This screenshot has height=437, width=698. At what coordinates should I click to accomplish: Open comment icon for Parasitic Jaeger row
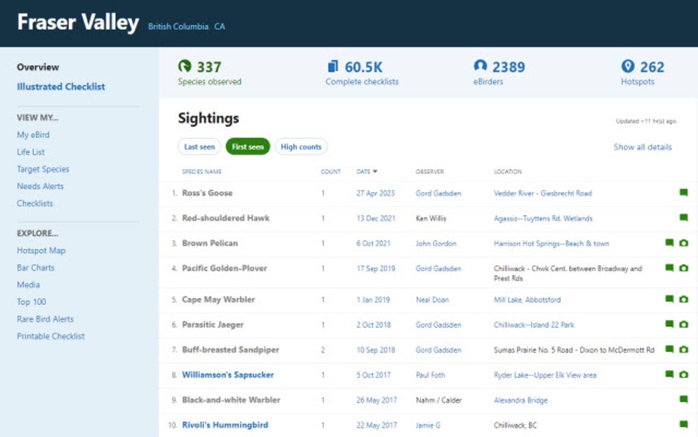tap(669, 323)
